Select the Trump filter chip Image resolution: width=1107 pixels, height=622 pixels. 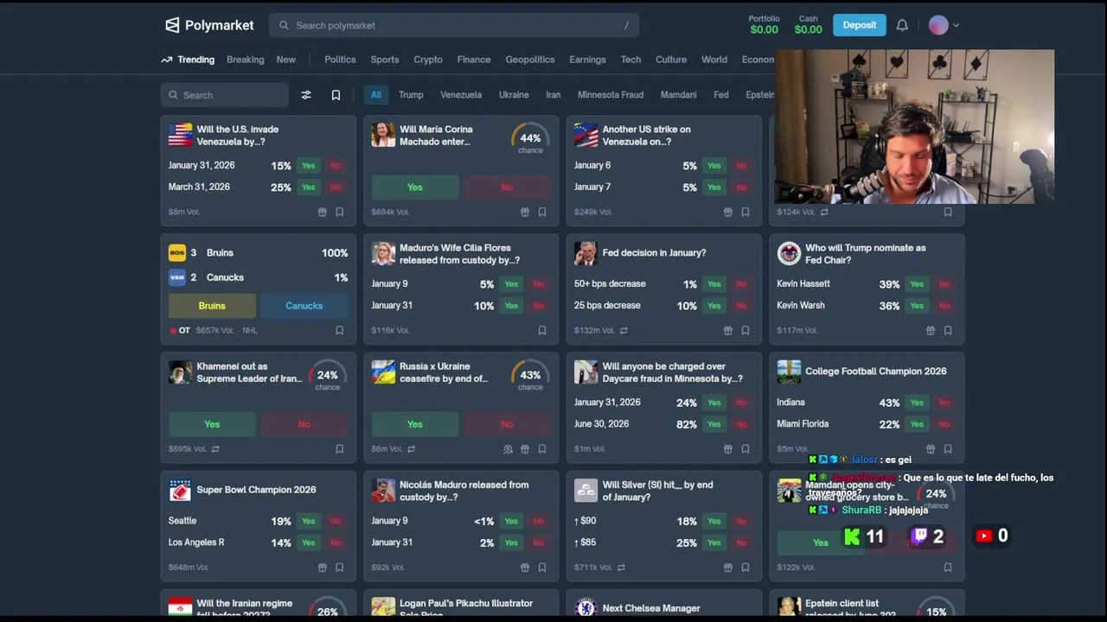tap(411, 95)
